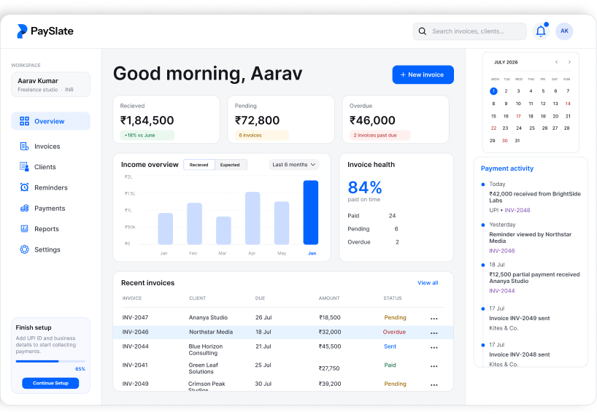Open AK user avatar menu
This screenshot has height=415, width=597.
pyautogui.click(x=564, y=31)
